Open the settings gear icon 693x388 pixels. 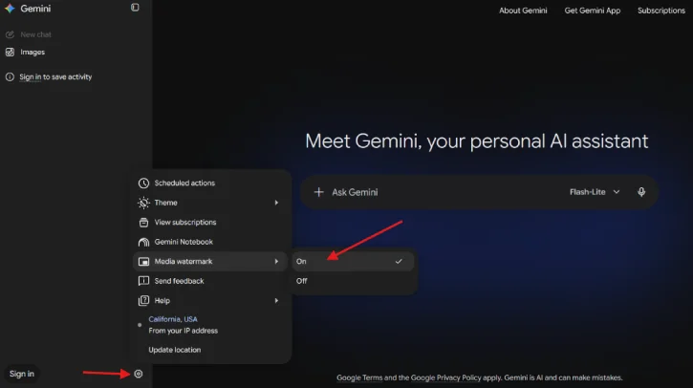coord(139,374)
